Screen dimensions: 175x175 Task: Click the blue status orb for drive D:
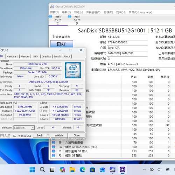[70, 16]
